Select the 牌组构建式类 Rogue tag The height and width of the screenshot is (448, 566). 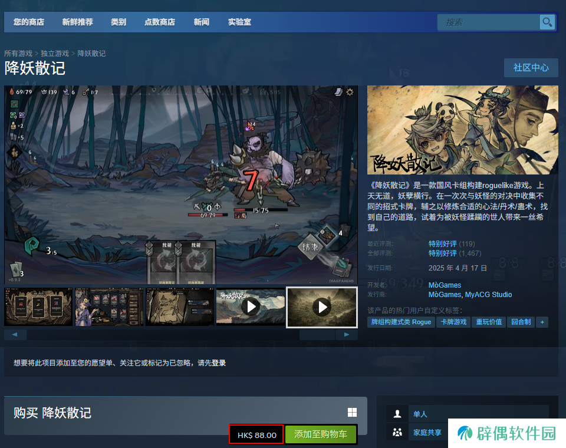(x=401, y=322)
